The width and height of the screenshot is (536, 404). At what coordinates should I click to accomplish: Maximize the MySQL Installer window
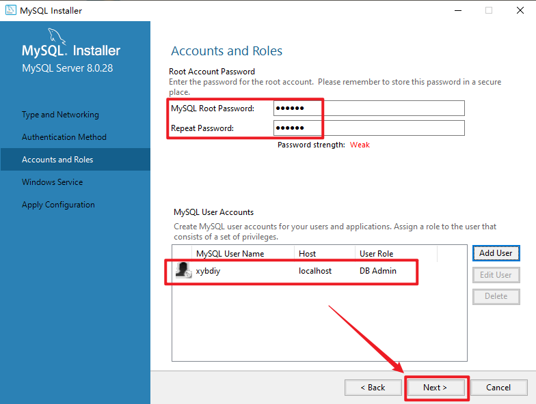pyautogui.click(x=489, y=10)
